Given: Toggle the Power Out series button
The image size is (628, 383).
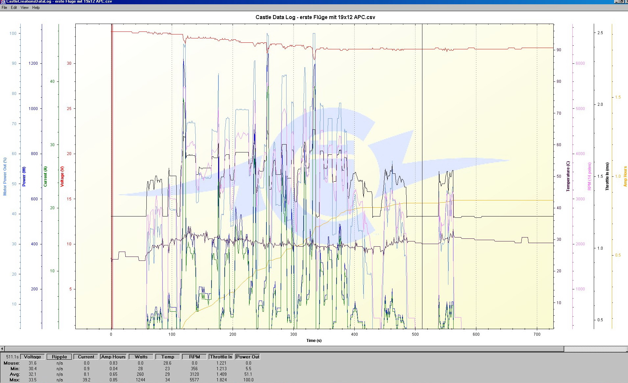Looking at the screenshot, I should (x=248, y=357).
